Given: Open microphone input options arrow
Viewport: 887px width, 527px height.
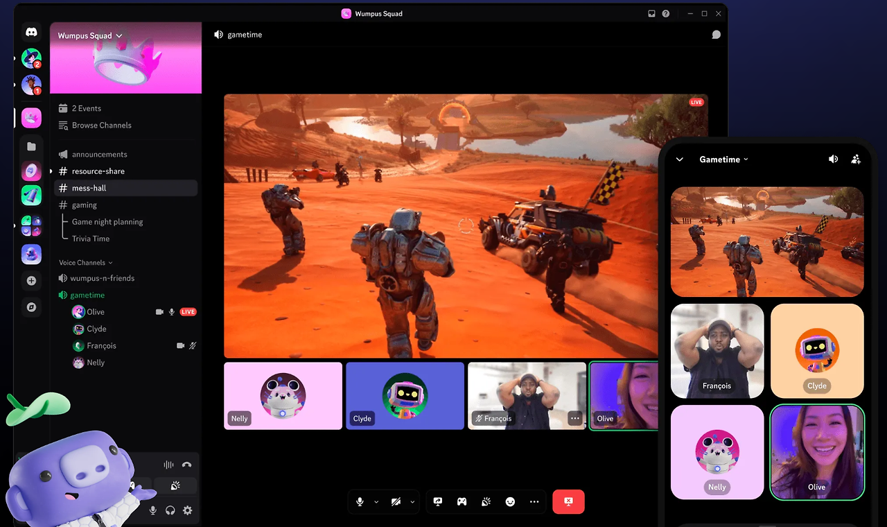Looking at the screenshot, I should 376,501.
